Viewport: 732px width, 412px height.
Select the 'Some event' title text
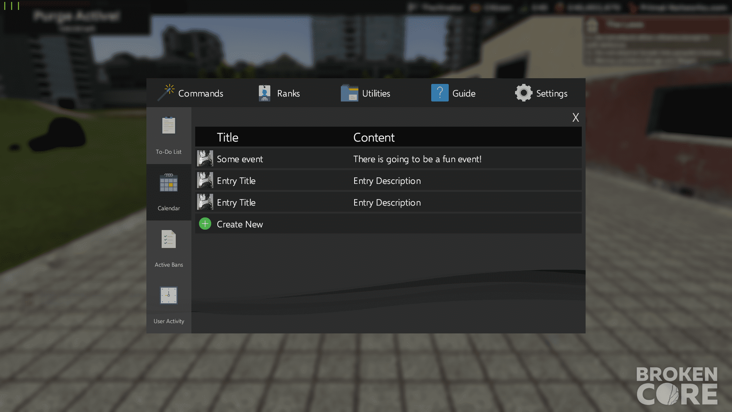(240, 159)
